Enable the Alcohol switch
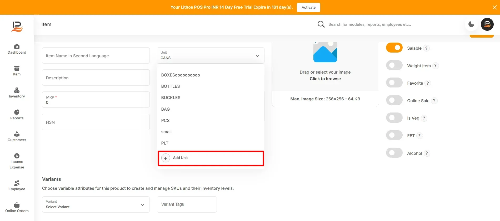 (394, 153)
